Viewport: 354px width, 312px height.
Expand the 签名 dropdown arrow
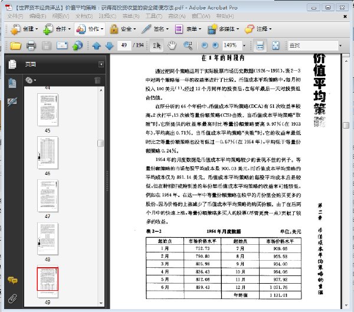click(x=168, y=29)
